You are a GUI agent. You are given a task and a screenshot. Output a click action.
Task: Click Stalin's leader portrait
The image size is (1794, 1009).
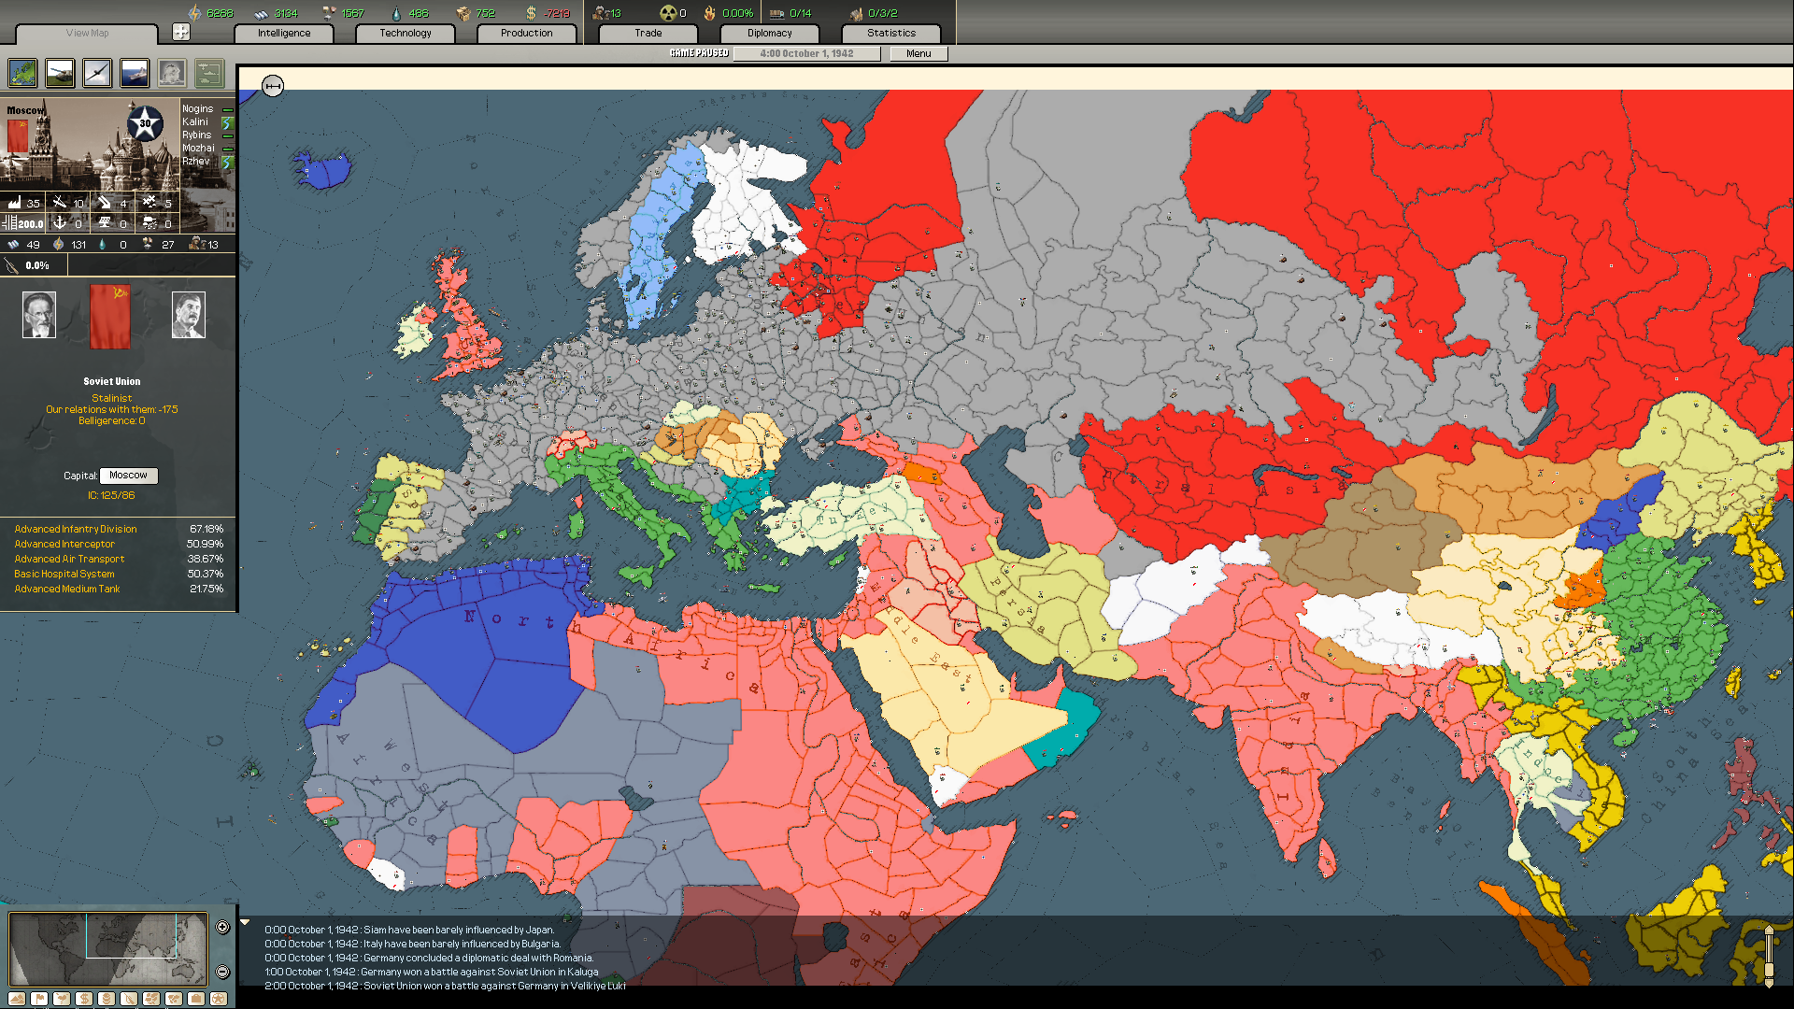click(188, 315)
